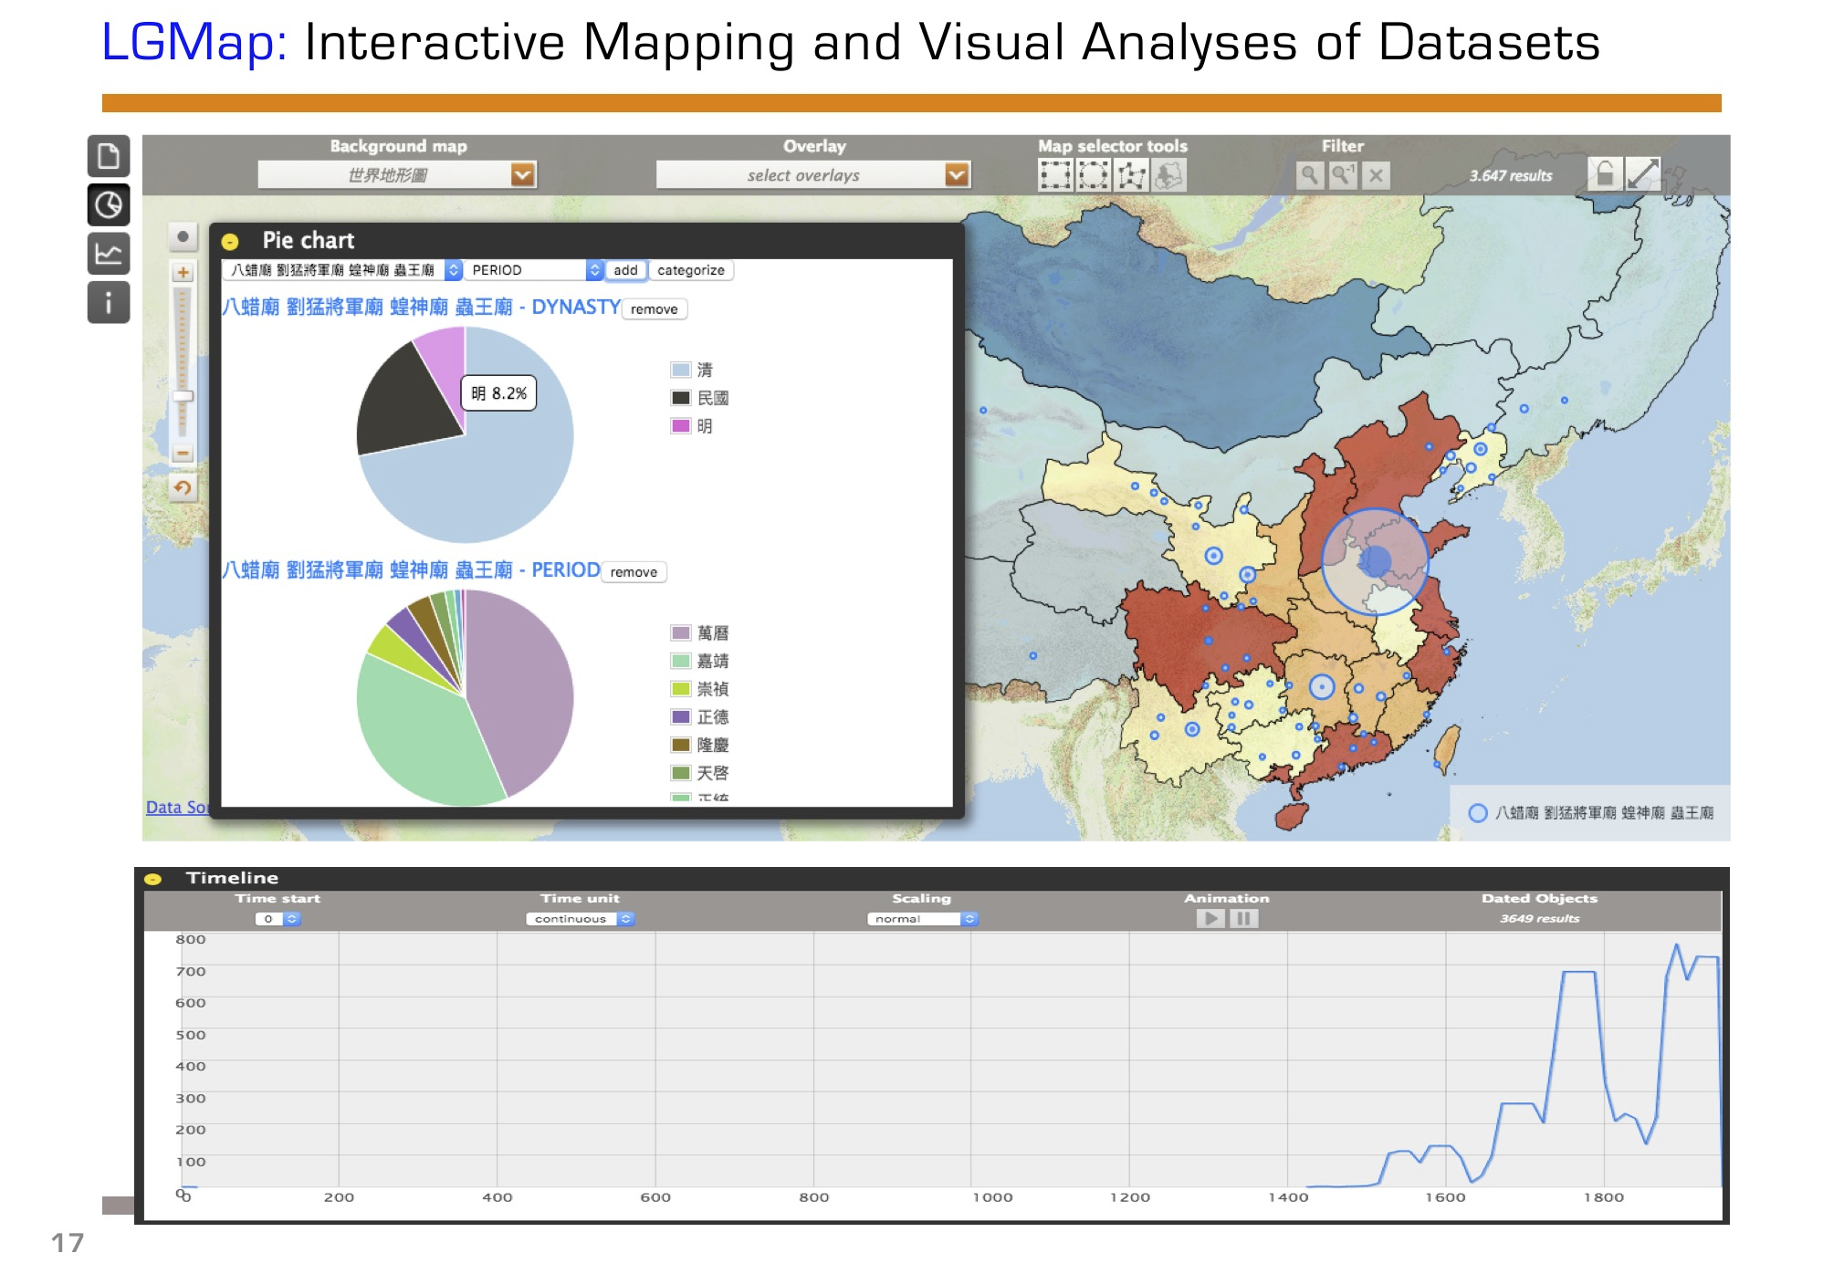Click the purple 萬曆 slice of PERIOD pie
Screen dimensions: 1823x1274
tap(520, 684)
